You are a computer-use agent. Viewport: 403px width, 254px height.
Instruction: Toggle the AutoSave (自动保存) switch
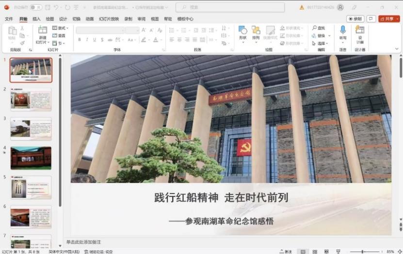click(x=35, y=7)
